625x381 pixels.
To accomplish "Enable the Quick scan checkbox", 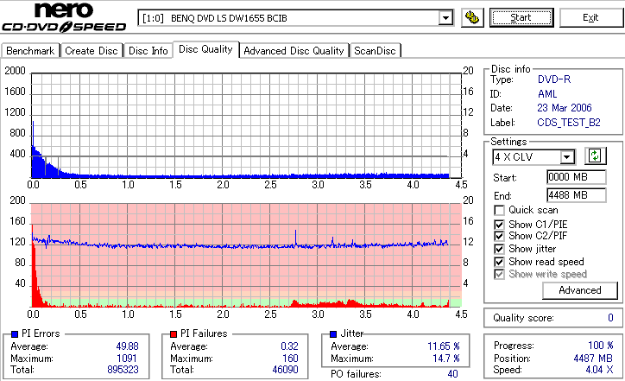I will coord(499,210).
